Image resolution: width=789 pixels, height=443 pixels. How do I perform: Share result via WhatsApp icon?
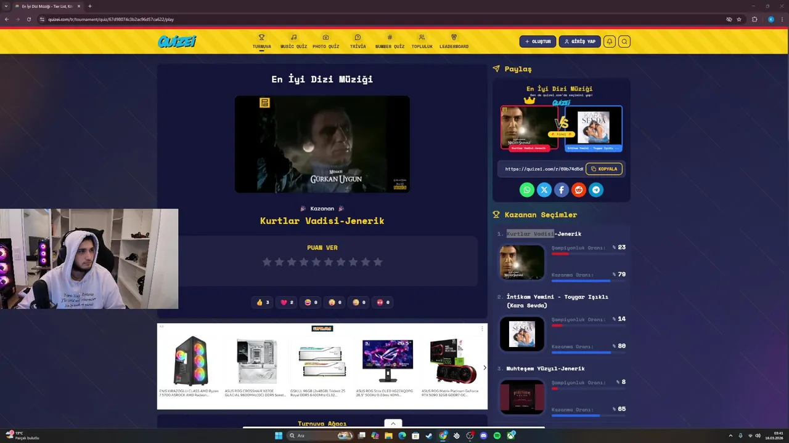point(526,190)
